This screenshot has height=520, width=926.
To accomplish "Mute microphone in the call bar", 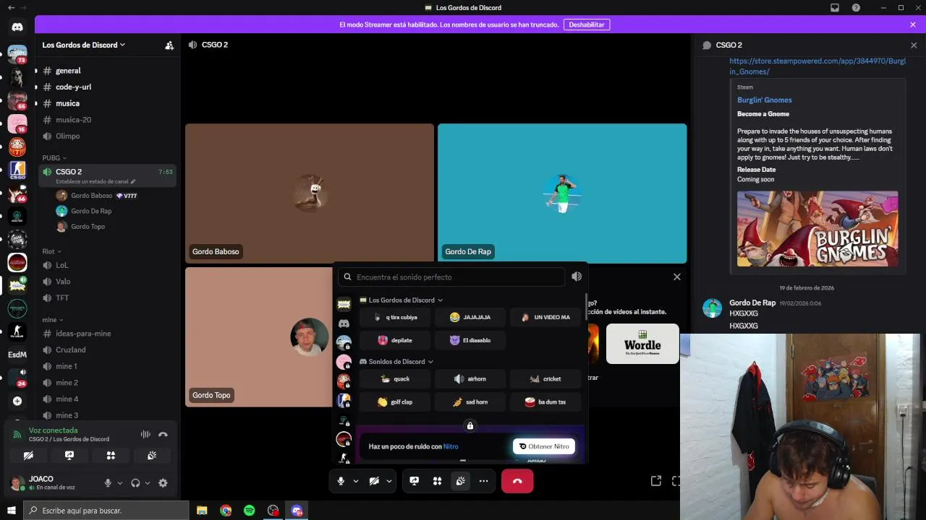I will click(x=341, y=481).
